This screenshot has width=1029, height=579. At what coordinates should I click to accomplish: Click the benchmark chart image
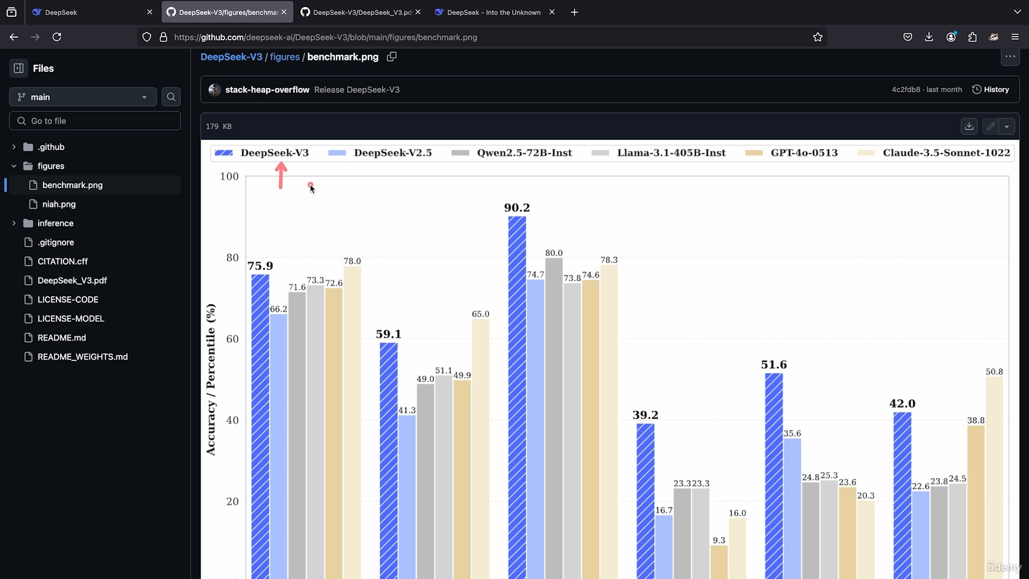click(x=610, y=360)
